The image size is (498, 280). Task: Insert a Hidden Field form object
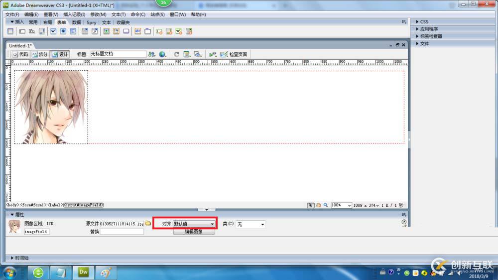pyautogui.click(x=32, y=31)
